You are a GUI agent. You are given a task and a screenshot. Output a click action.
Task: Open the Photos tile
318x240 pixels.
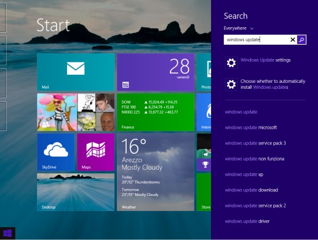click(204, 72)
